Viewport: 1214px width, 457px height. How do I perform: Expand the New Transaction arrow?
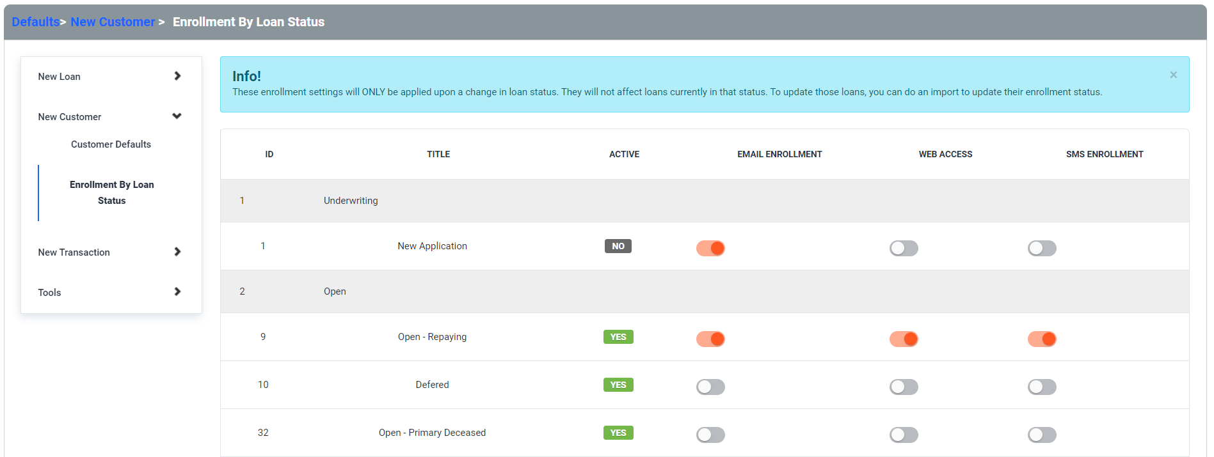tap(177, 252)
